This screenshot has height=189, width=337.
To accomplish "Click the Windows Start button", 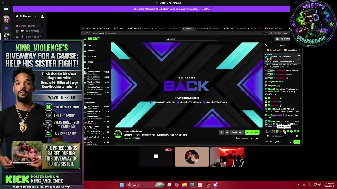I will coord(122,185).
